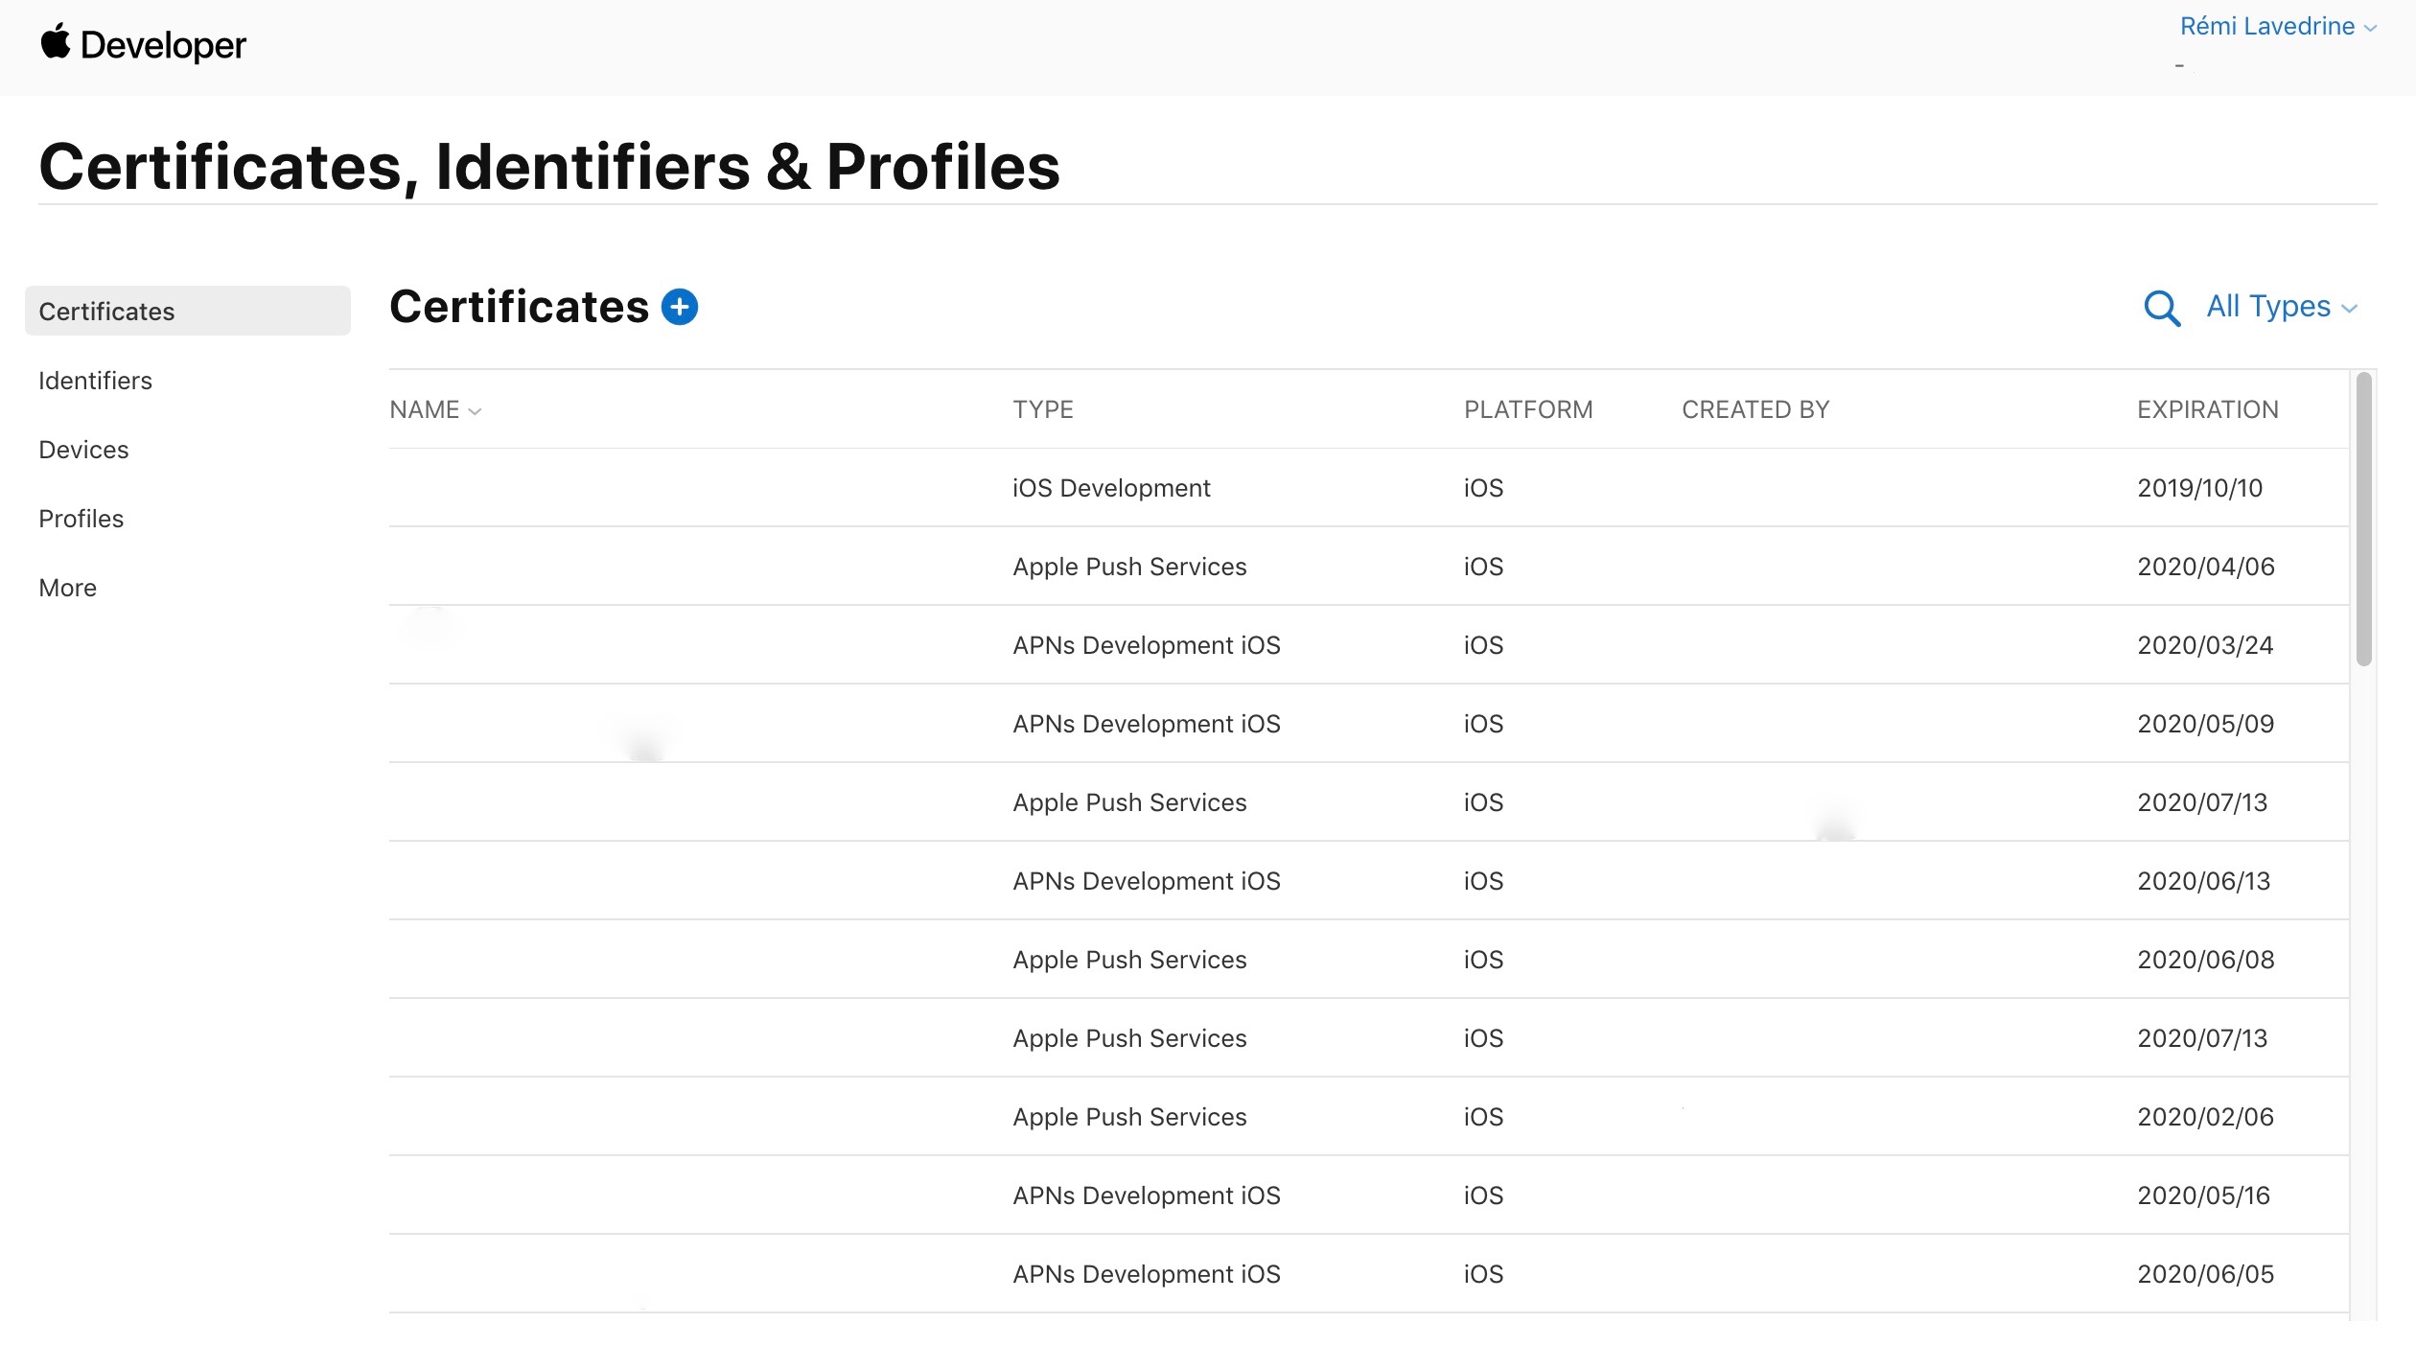Viewport: 2416px width, 1346px height.
Task: Click the certificates list vertical scrollbar
Action: pos(2363,519)
